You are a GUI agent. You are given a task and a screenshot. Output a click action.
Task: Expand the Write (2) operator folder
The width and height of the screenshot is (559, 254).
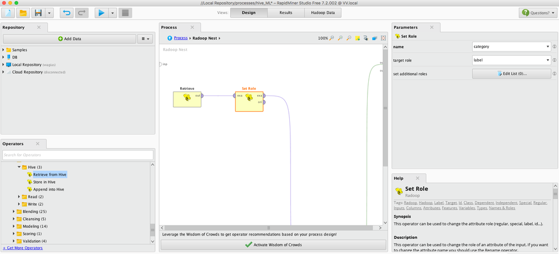[x=19, y=204]
